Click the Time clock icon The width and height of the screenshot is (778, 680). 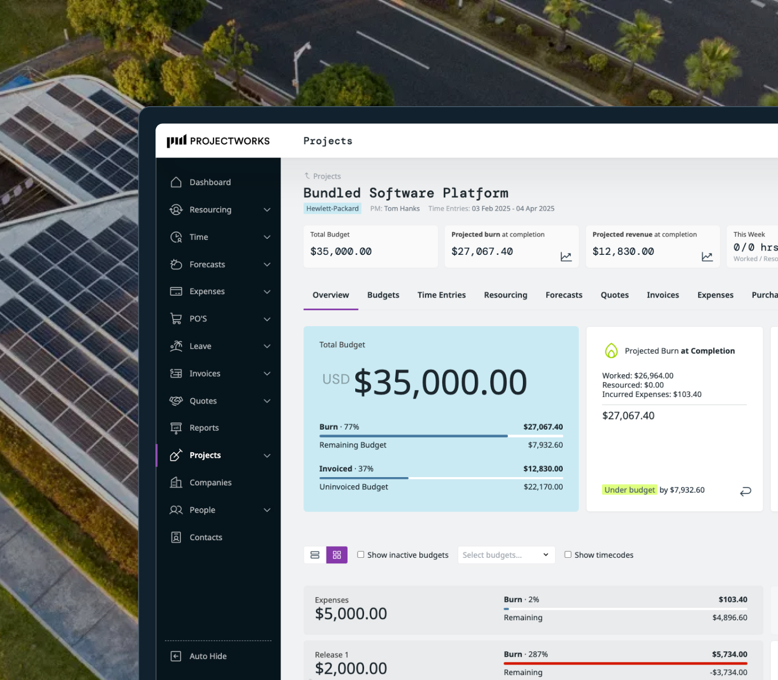click(176, 237)
